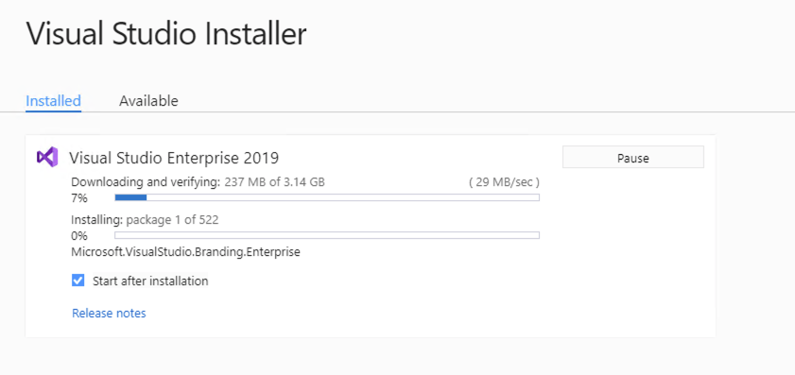This screenshot has height=375, width=795.
Task: Click the package 1 of 522 counter
Action: [x=172, y=220]
